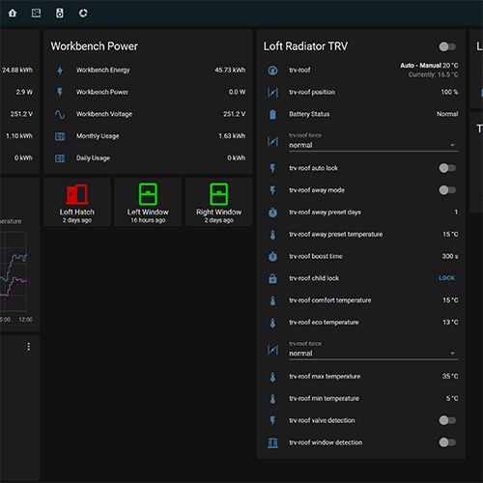Click the trv-roof thermostat icon
Screen dimensions: 483x483
(x=272, y=71)
